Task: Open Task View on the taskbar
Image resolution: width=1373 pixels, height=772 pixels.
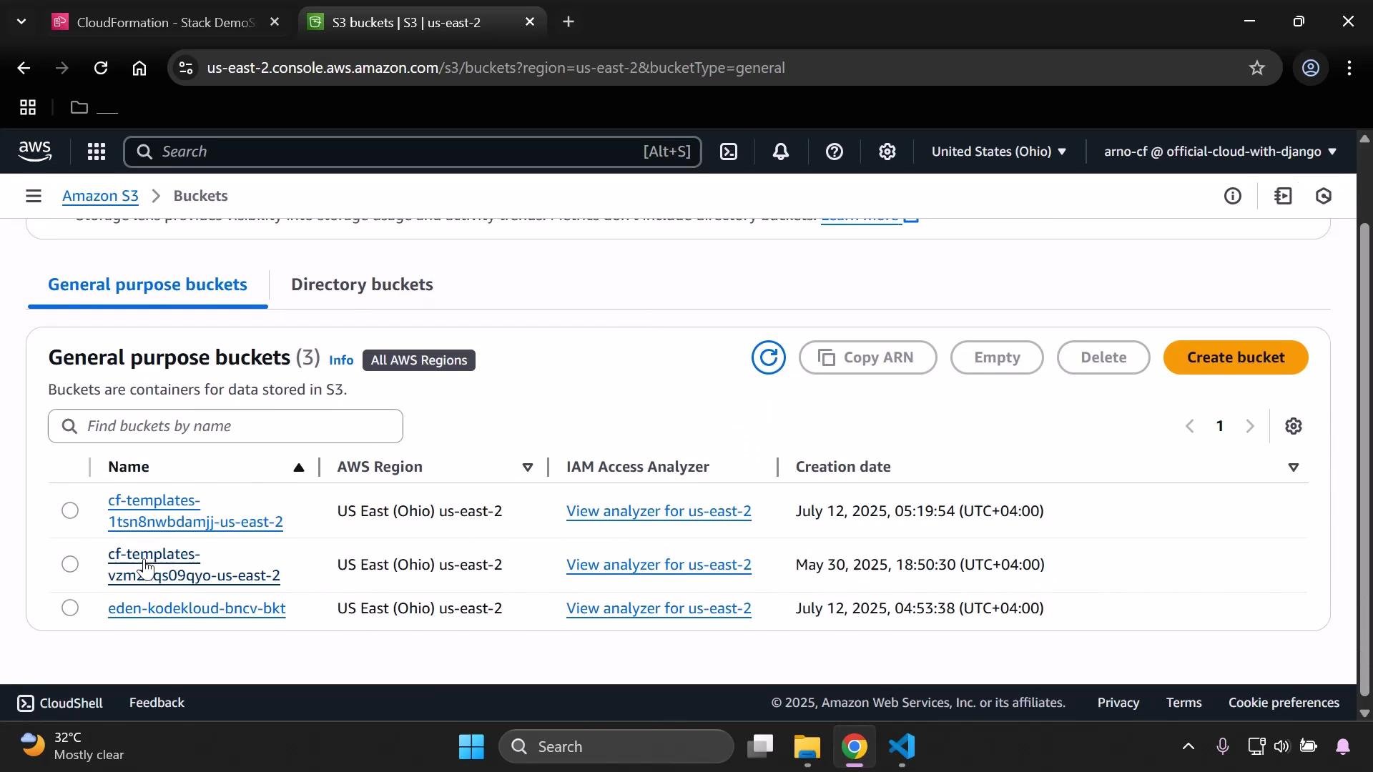Action: tap(760, 747)
